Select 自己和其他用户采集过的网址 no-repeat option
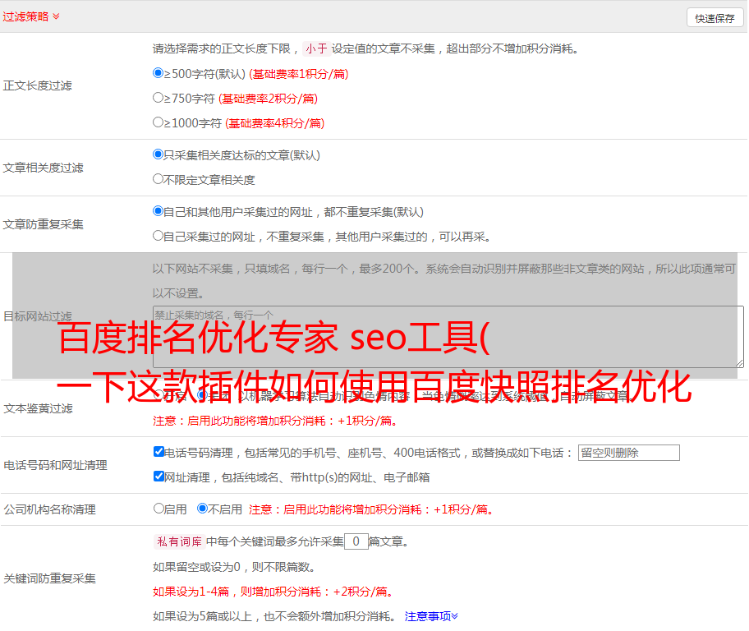The height and width of the screenshot is (631, 749). (159, 210)
